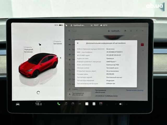Open the manual info app icon
The image size is (167, 125).
pyautogui.click(x=94, y=104)
